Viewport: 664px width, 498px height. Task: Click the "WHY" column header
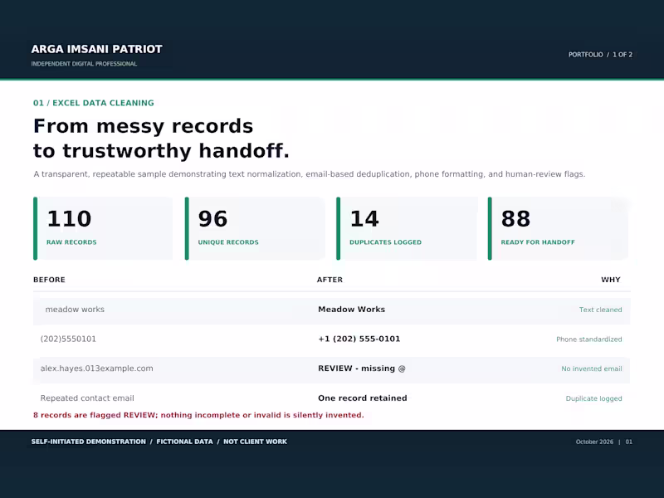tap(611, 280)
